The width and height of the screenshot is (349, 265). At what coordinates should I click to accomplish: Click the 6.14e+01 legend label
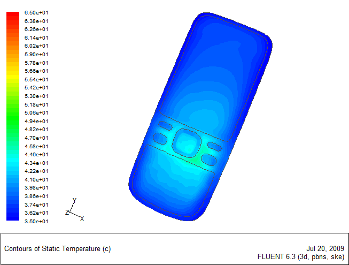(36, 37)
